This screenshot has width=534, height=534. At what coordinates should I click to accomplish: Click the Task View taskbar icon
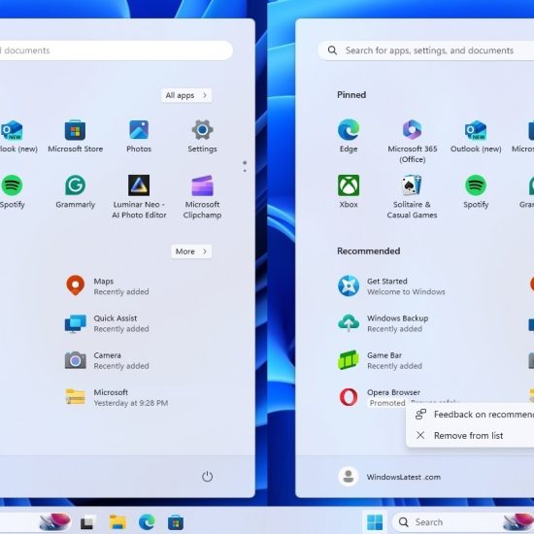point(87,522)
